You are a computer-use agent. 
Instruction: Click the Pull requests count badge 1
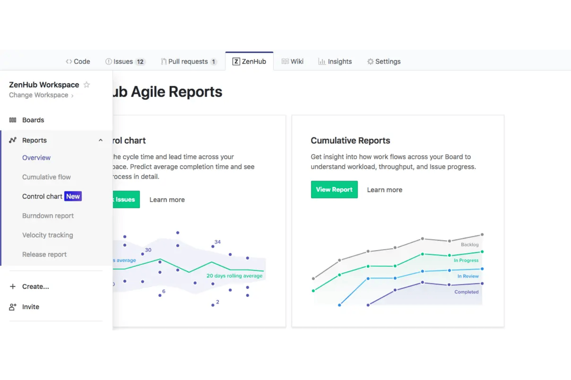click(213, 62)
